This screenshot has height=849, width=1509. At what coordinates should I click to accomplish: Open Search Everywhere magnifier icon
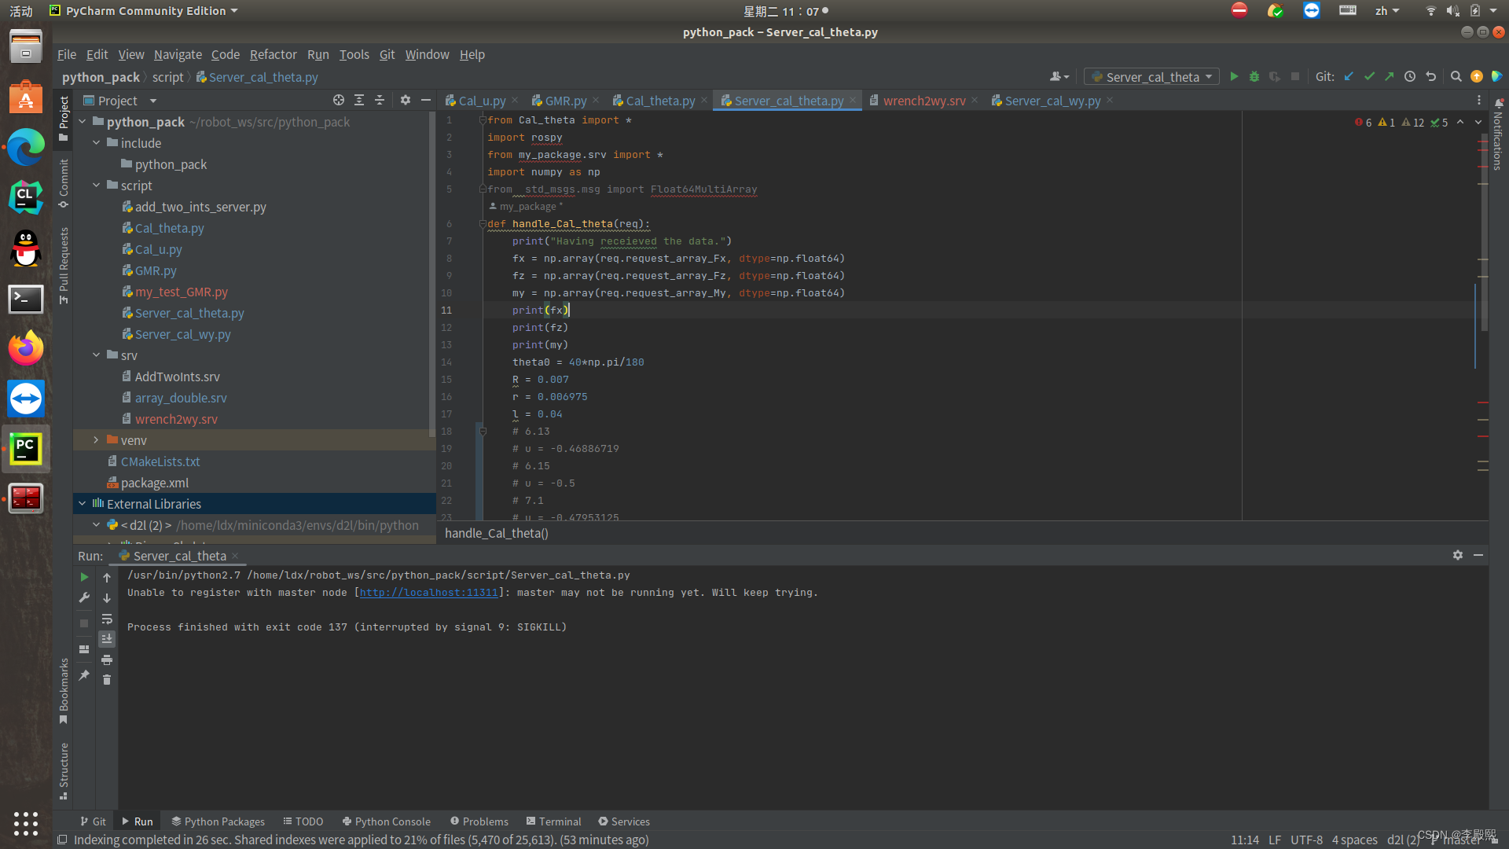coord(1456,76)
